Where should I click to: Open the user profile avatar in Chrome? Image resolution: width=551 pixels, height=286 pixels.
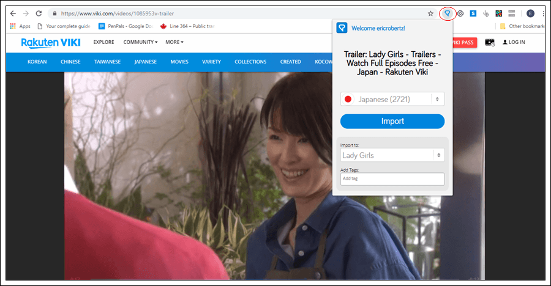[530, 13]
